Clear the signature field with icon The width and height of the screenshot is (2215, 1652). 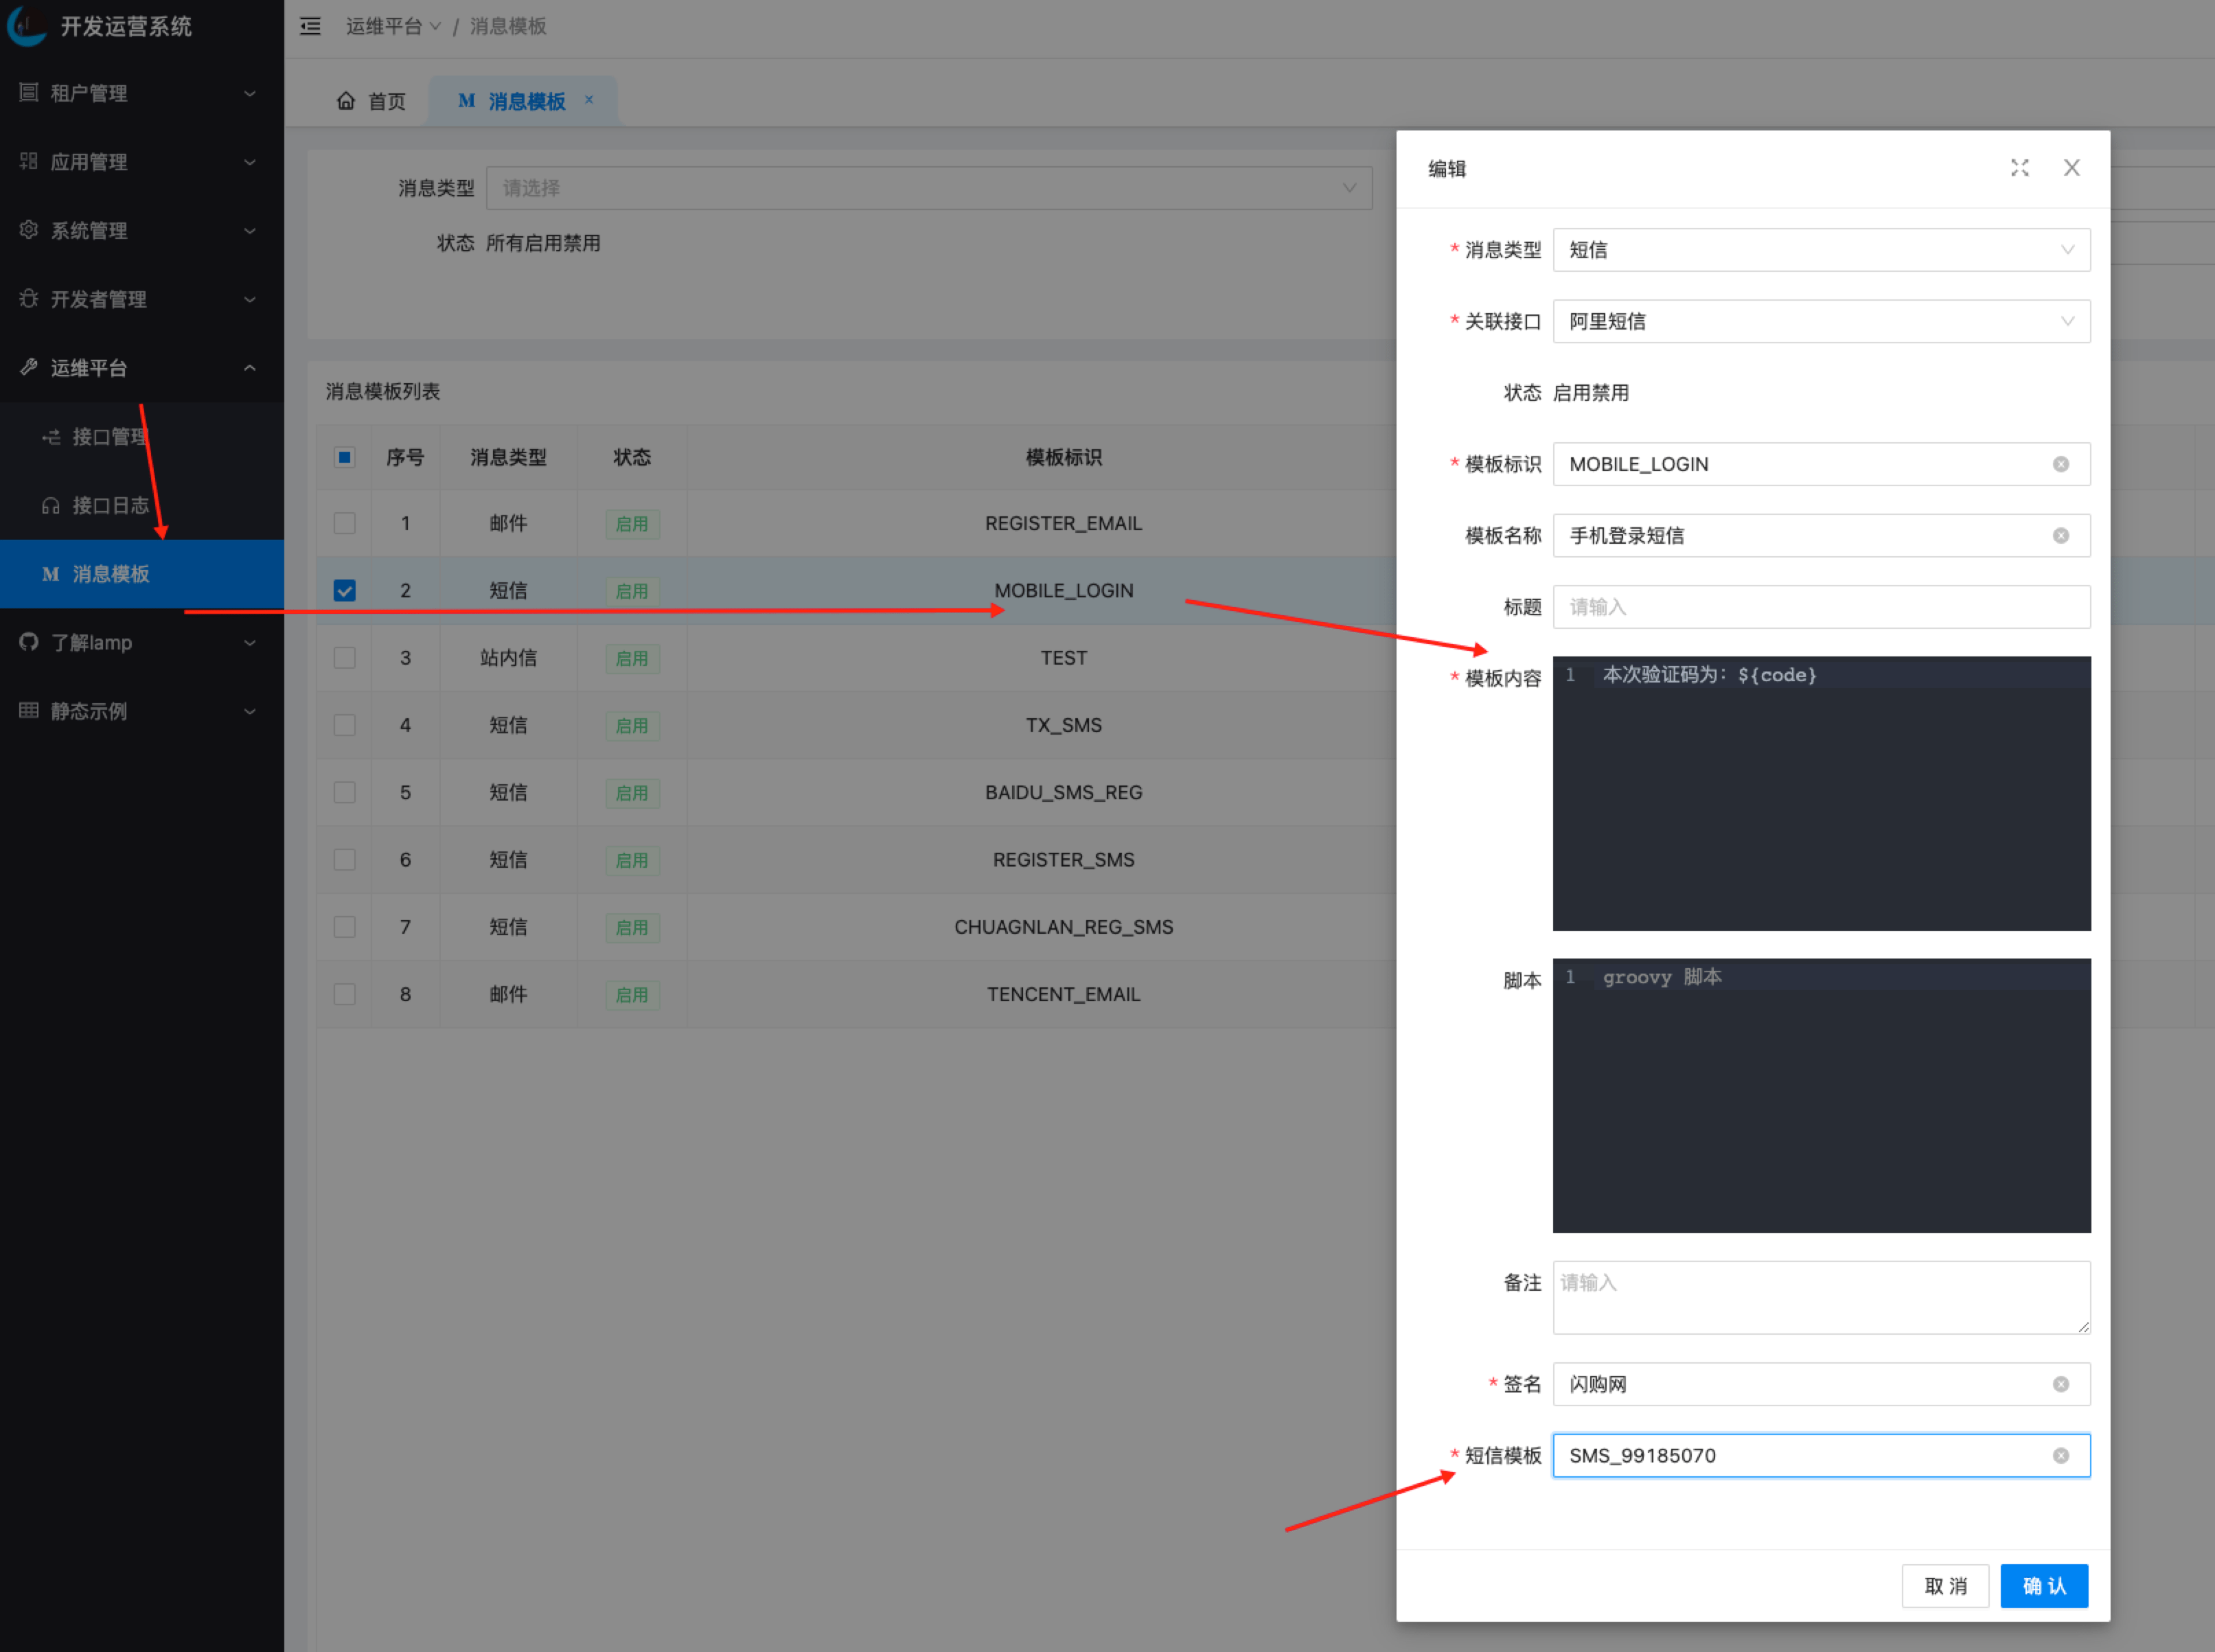pyautogui.click(x=2060, y=1384)
